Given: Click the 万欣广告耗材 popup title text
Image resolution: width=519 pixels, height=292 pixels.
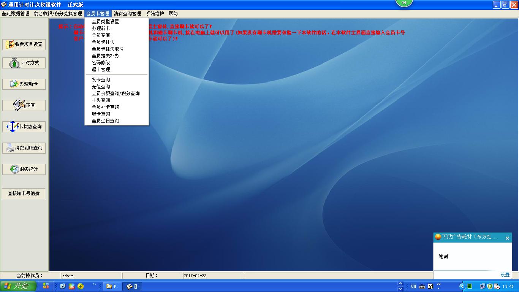Looking at the screenshot, I should pyautogui.click(x=470, y=237).
